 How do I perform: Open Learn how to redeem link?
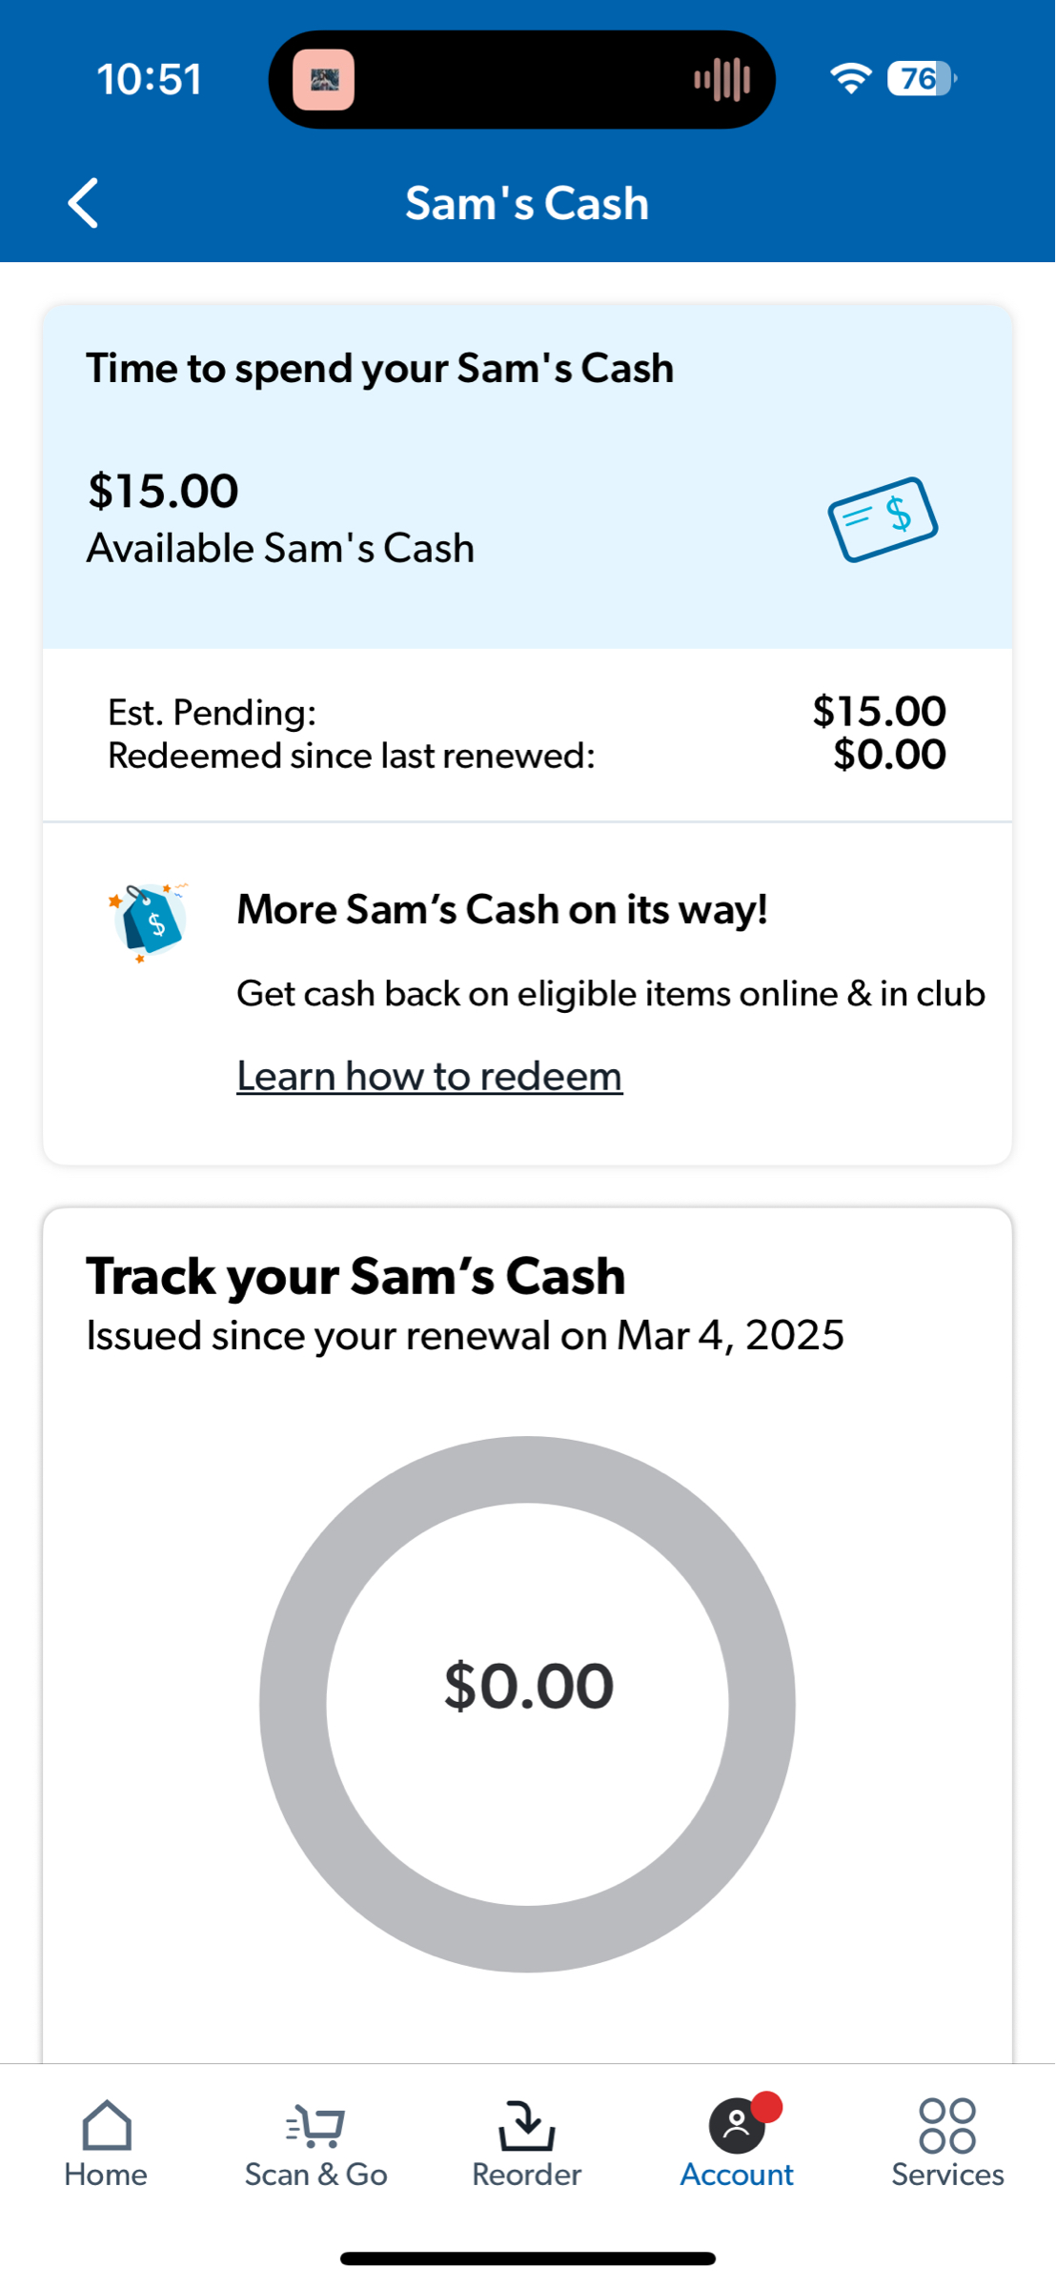428,1075
